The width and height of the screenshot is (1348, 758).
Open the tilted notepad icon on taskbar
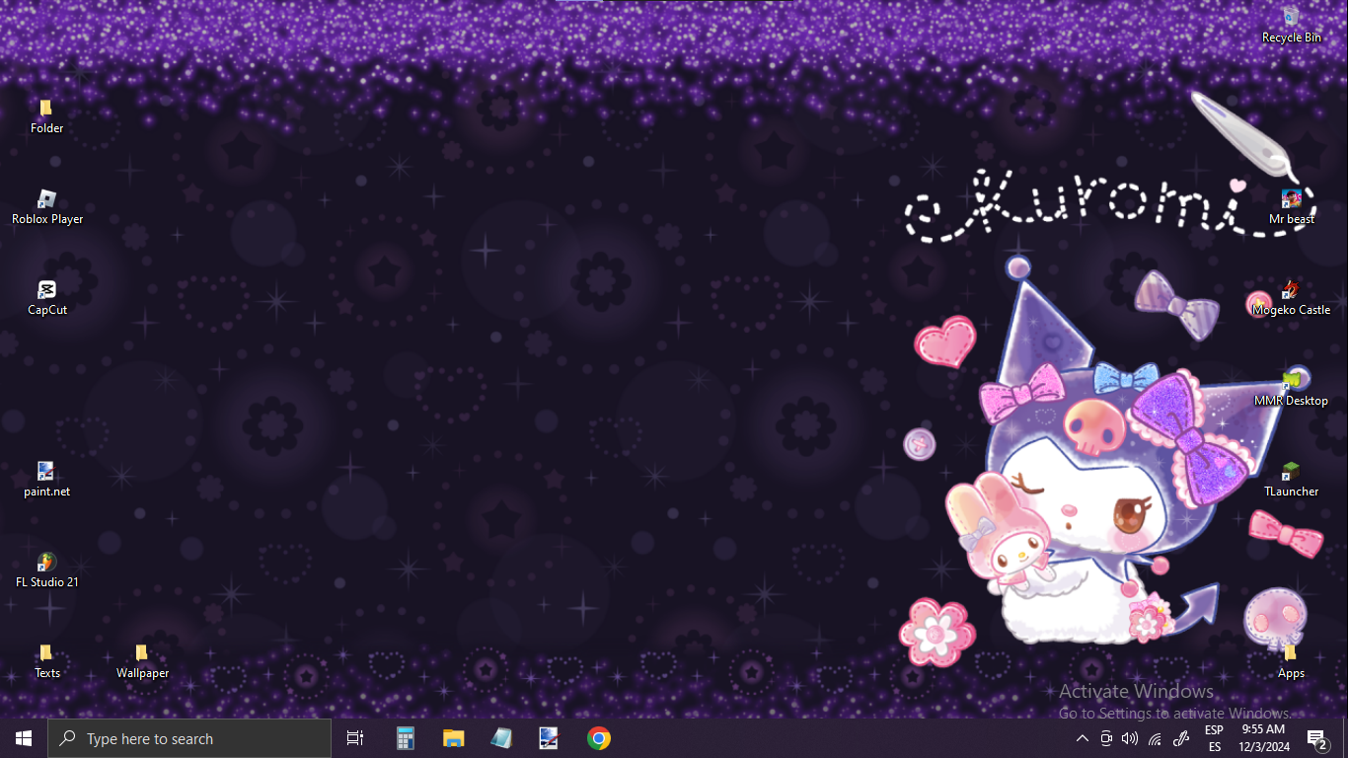501,738
